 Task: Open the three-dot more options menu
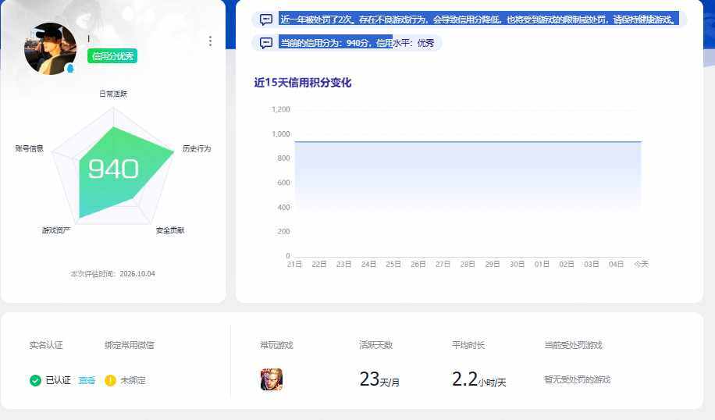[210, 41]
